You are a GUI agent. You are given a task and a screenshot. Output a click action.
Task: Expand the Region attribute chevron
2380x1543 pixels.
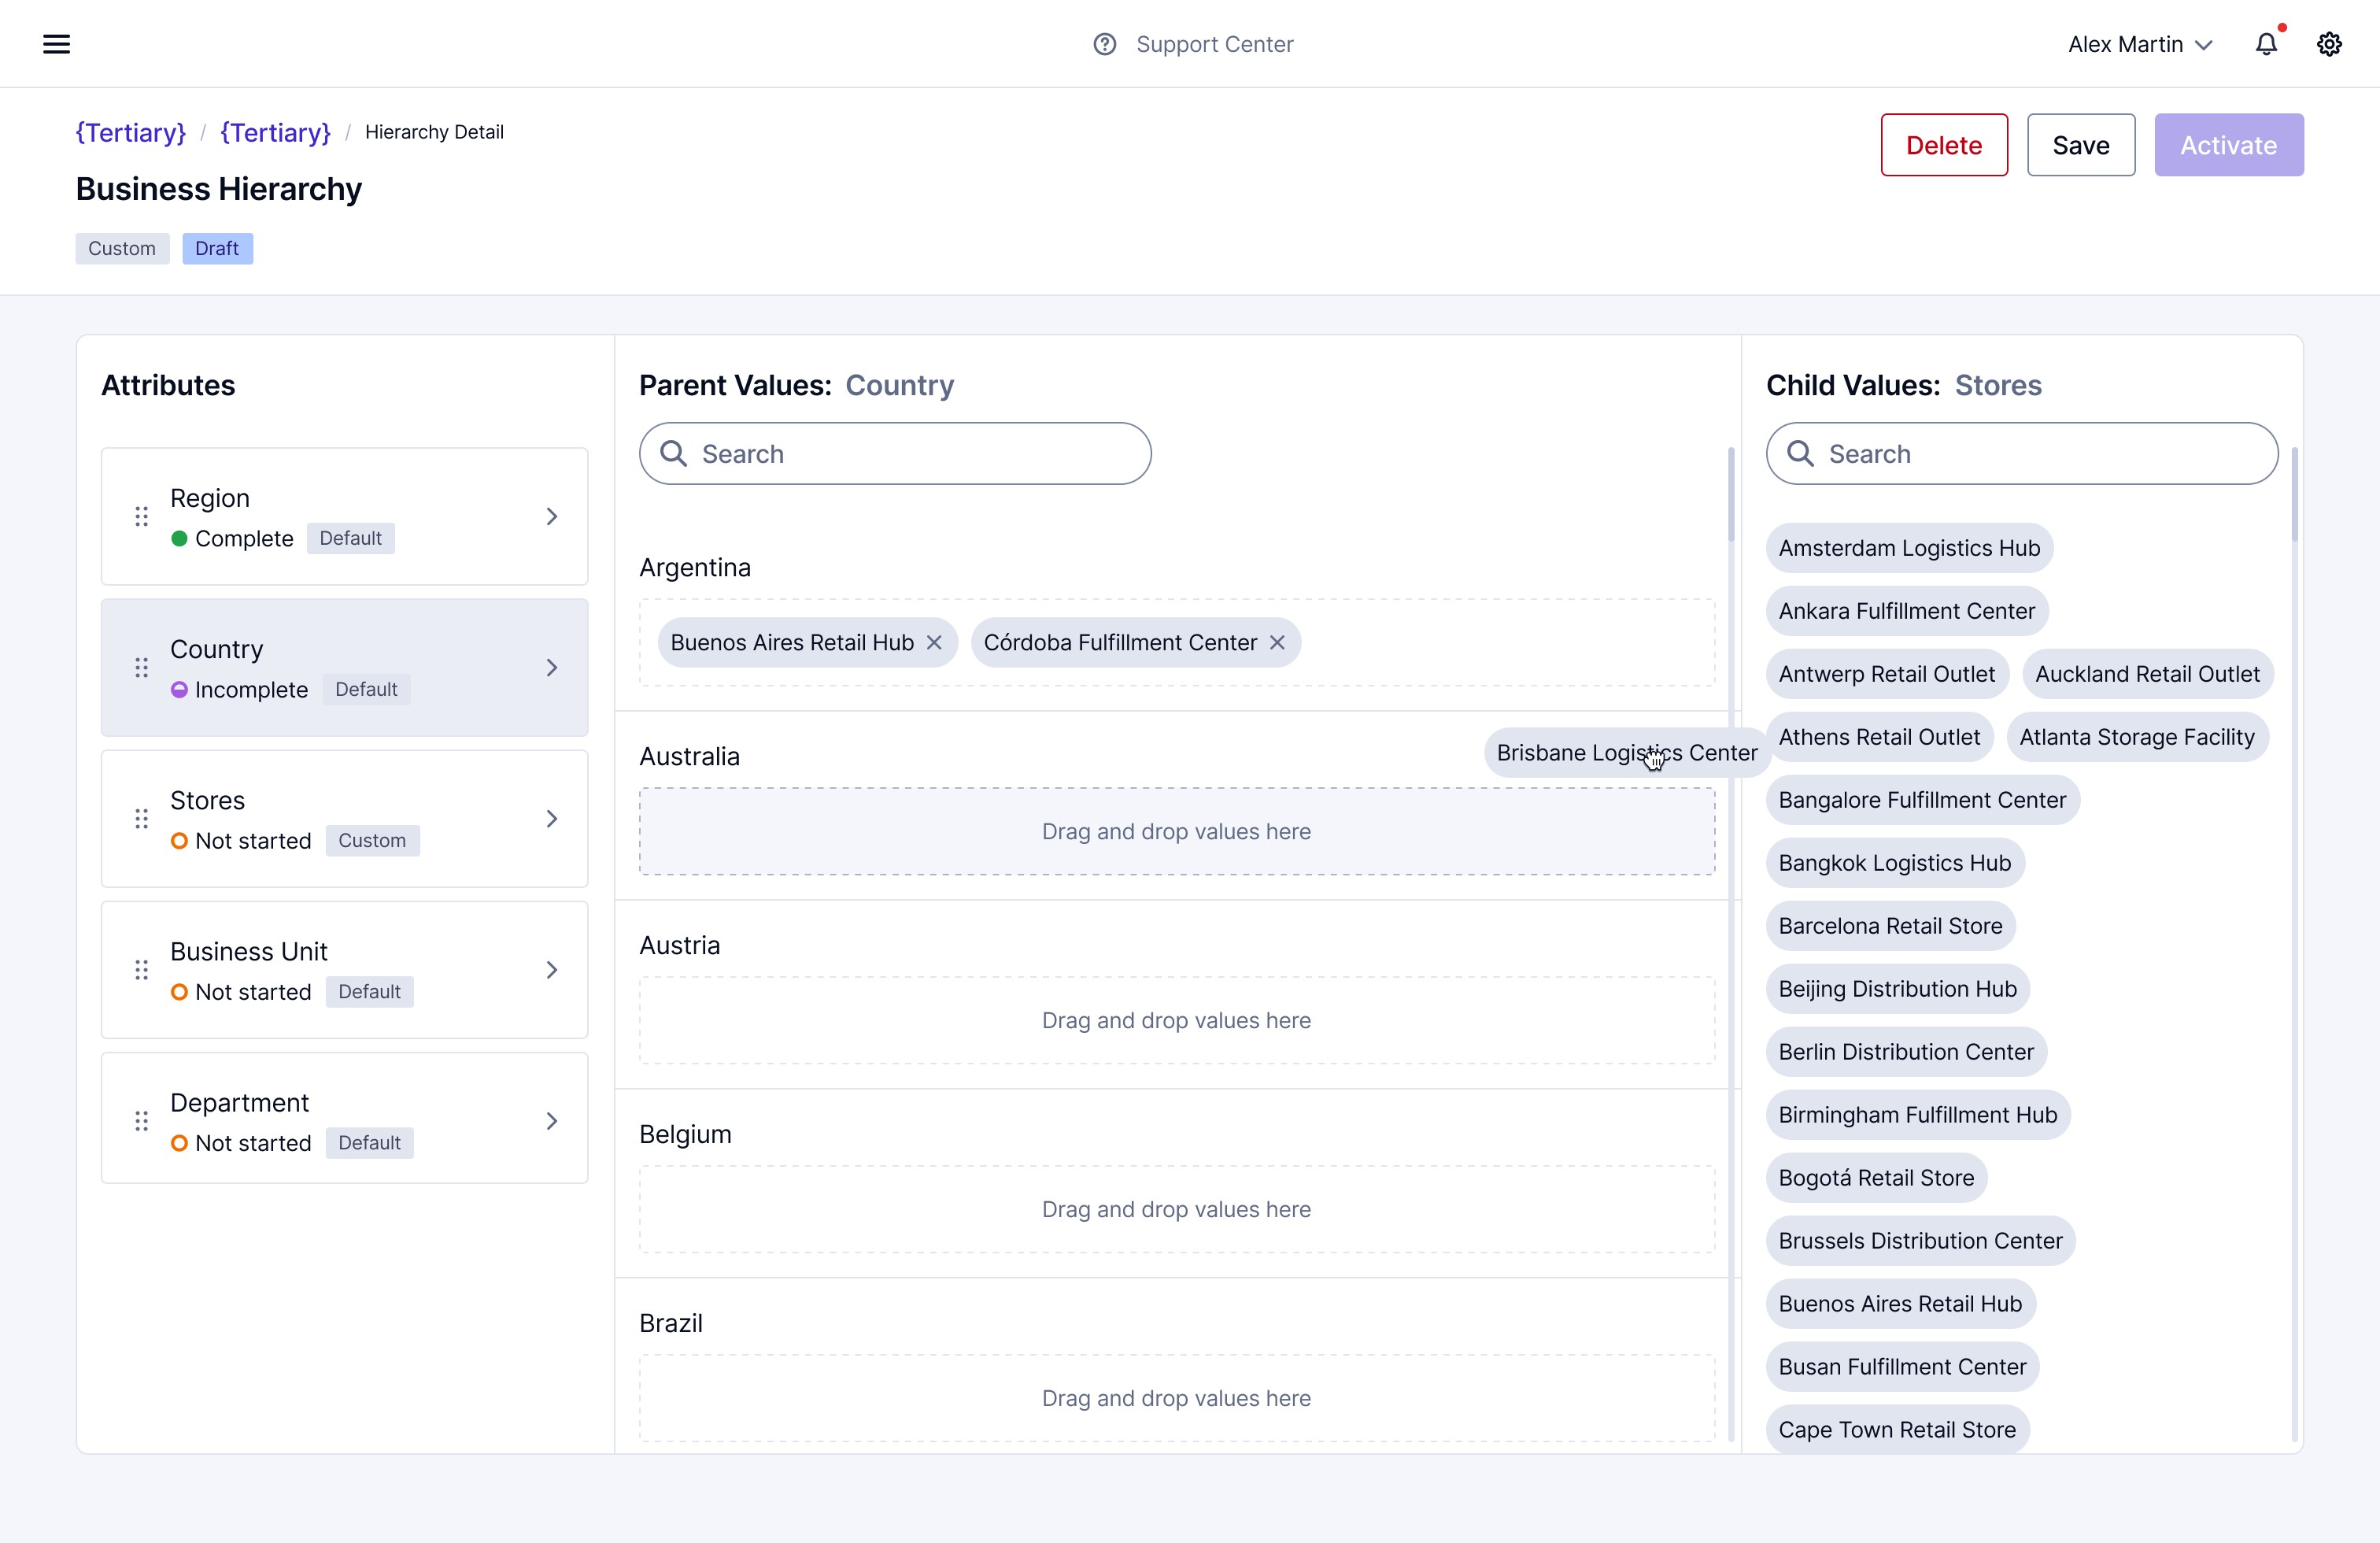point(551,516)
